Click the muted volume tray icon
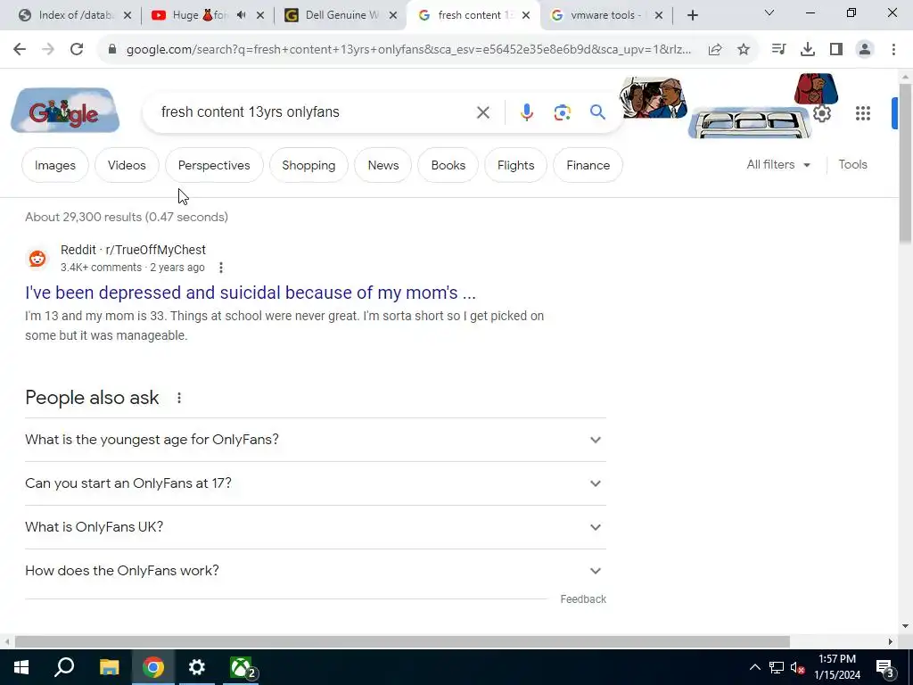 click(798, 667)
